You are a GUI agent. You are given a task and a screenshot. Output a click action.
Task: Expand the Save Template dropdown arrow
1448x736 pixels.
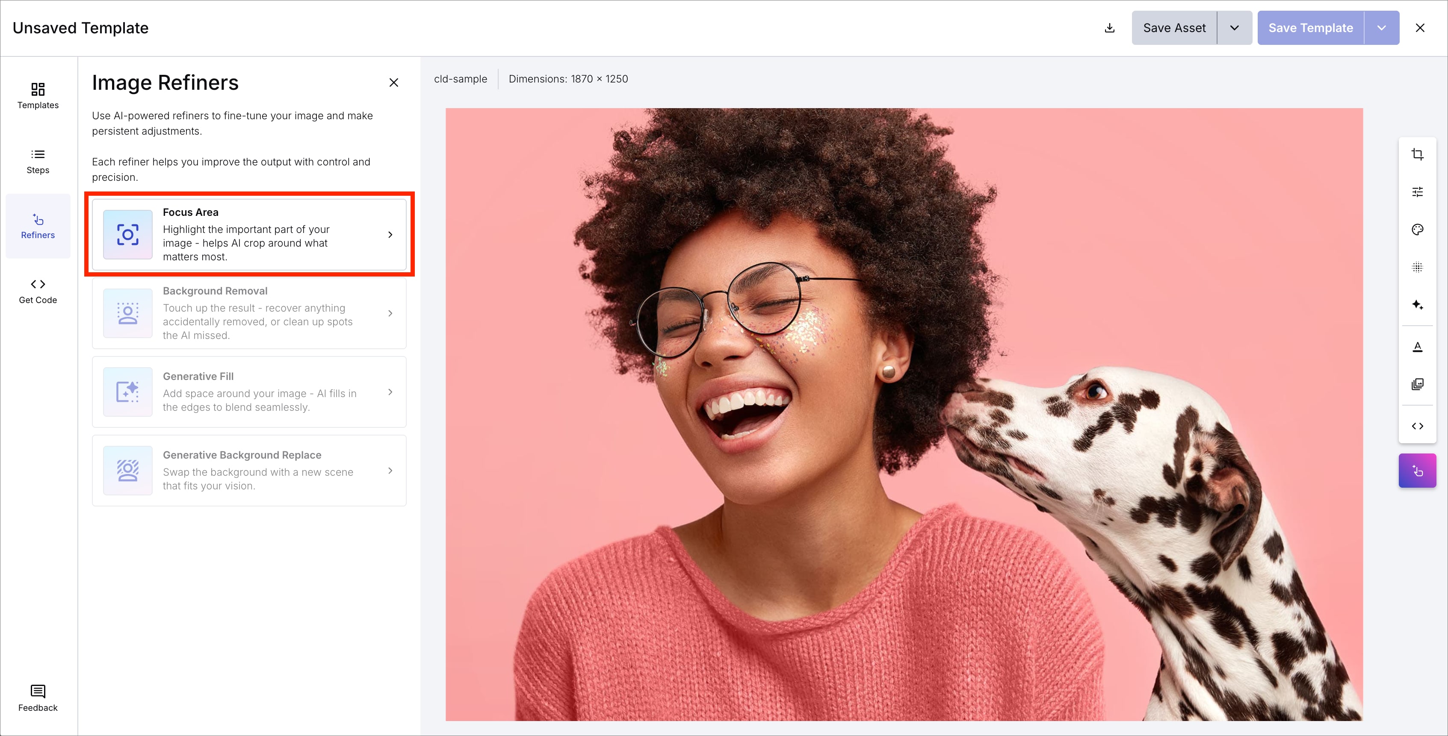point(1381,28)
